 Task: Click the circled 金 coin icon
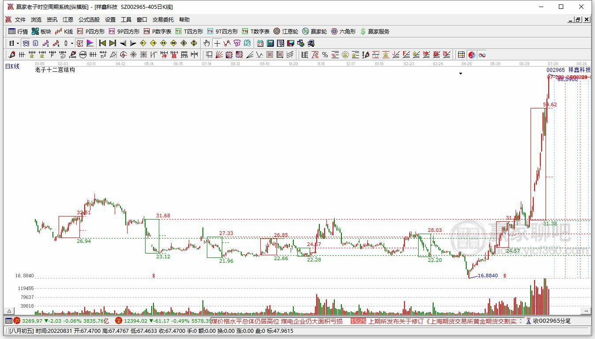[345, 55]
